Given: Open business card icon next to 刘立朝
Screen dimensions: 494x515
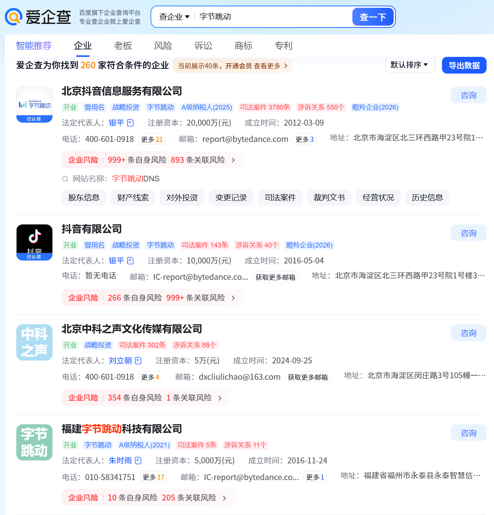Looking at the screenshot, I should 138,360.
